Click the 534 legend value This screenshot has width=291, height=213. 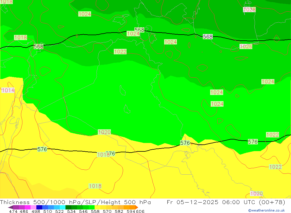pyautogui.click(x=72, y=211)
